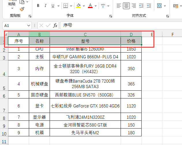Open 对齐方式 dialog launcher
This screenshot has width=182, height=145.
tap(167, 16)
